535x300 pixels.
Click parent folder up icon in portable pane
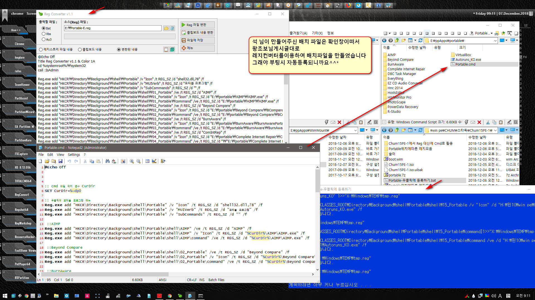point(397,41)
